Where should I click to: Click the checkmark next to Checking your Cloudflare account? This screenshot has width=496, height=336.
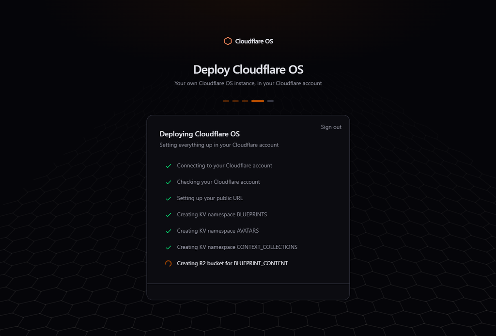[169, 182]
